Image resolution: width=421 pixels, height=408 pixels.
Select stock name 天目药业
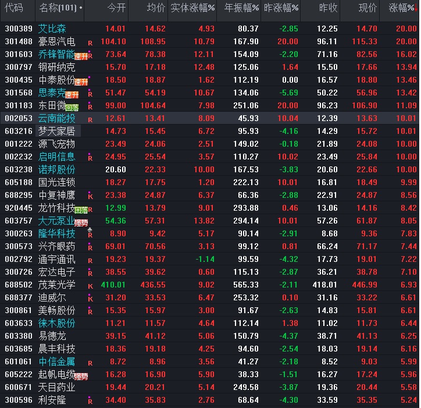56,387
